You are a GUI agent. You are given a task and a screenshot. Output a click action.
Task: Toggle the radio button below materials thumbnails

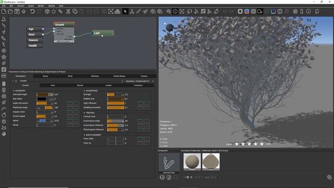(188, 177)
